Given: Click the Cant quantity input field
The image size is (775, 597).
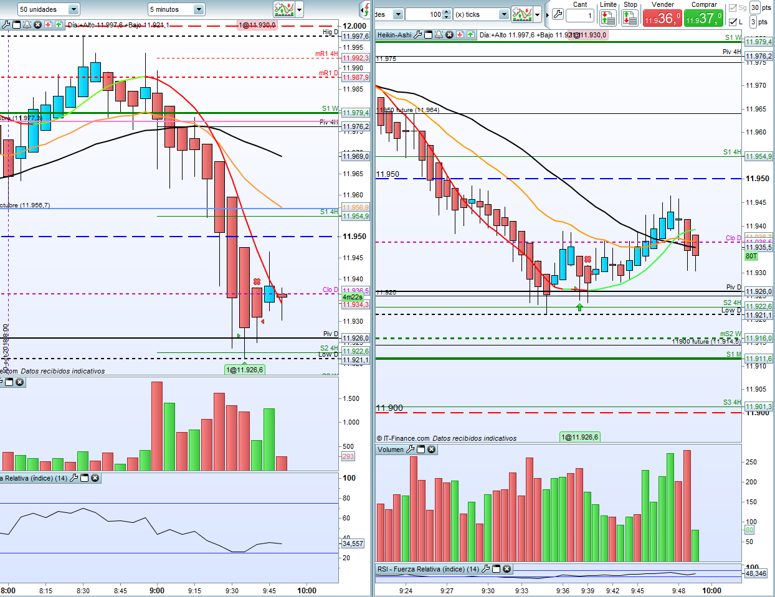Looking at the screenshot, I should coord(579,15).
